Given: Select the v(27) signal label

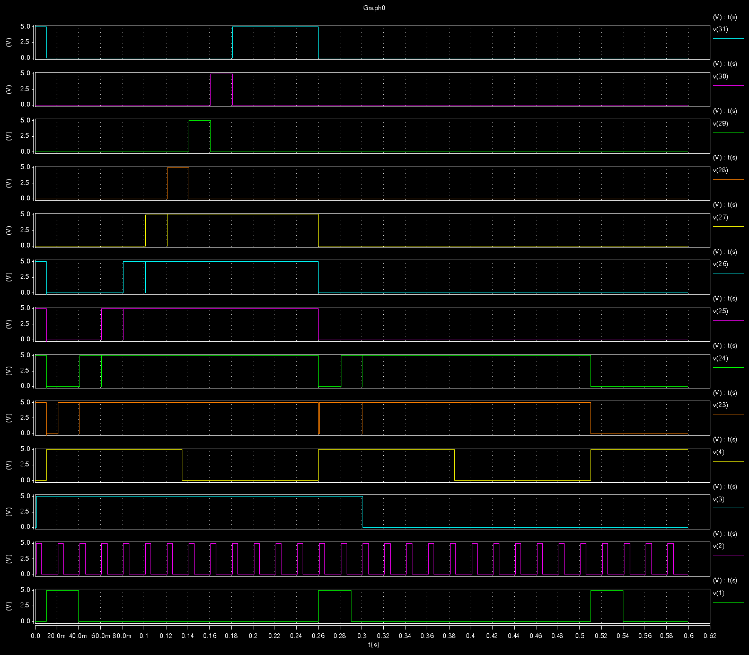Looking at the screenshot, I should (x=720, y=217).
